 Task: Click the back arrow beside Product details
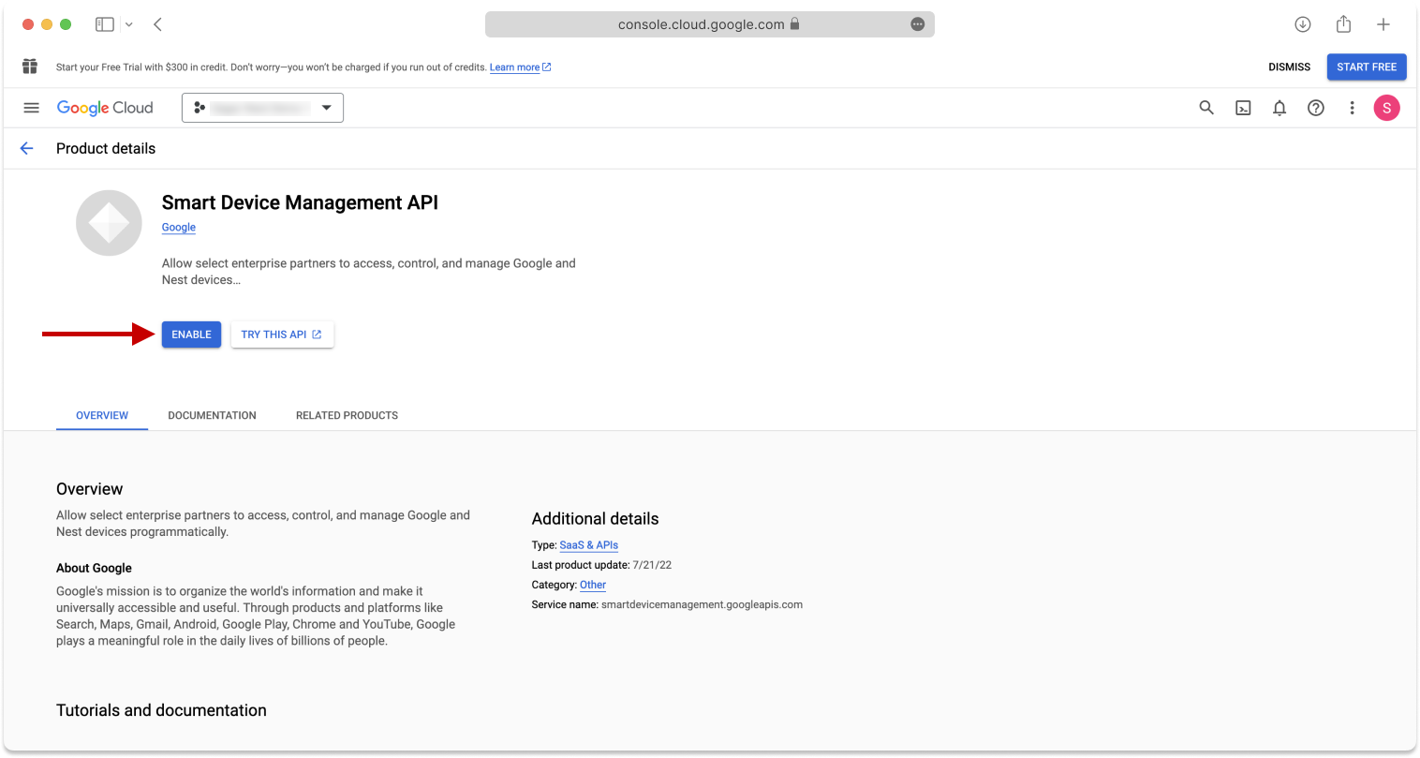point(26,148)
